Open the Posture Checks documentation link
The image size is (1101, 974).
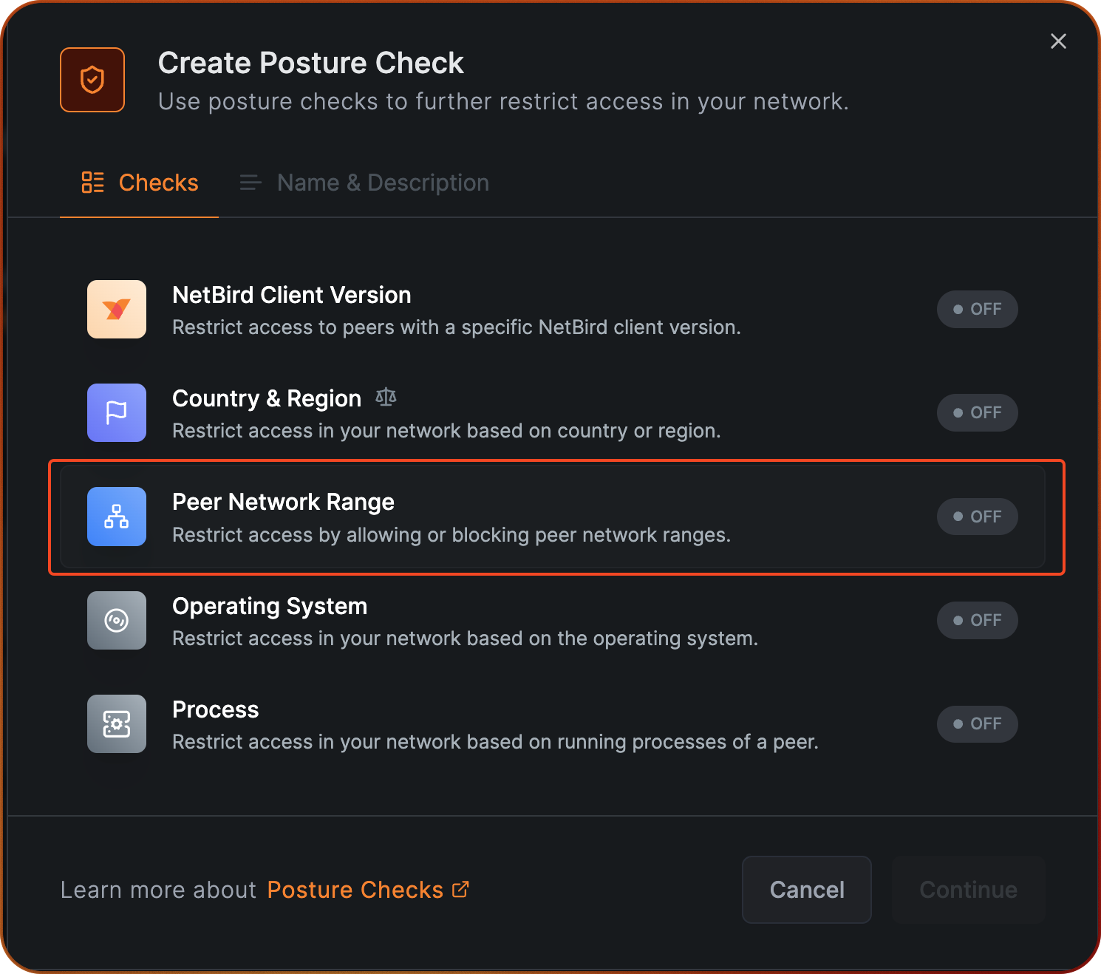(x=355, y=890)
